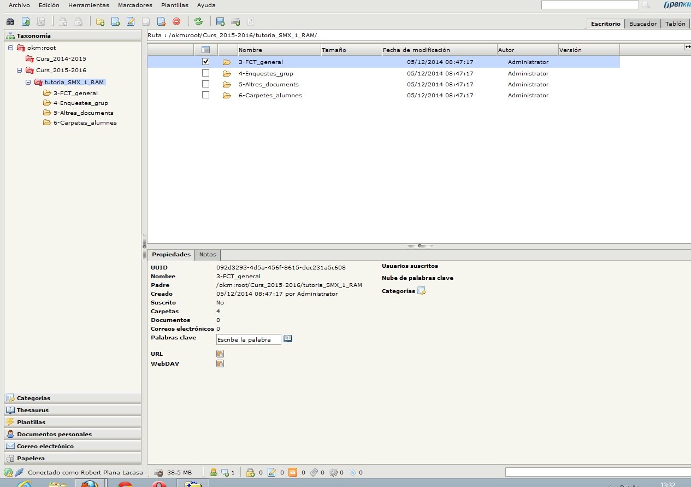Collapse the okm:root tree node
Image resolution: width=691 pixels, height=487 pixels.
tap(11, 48)
